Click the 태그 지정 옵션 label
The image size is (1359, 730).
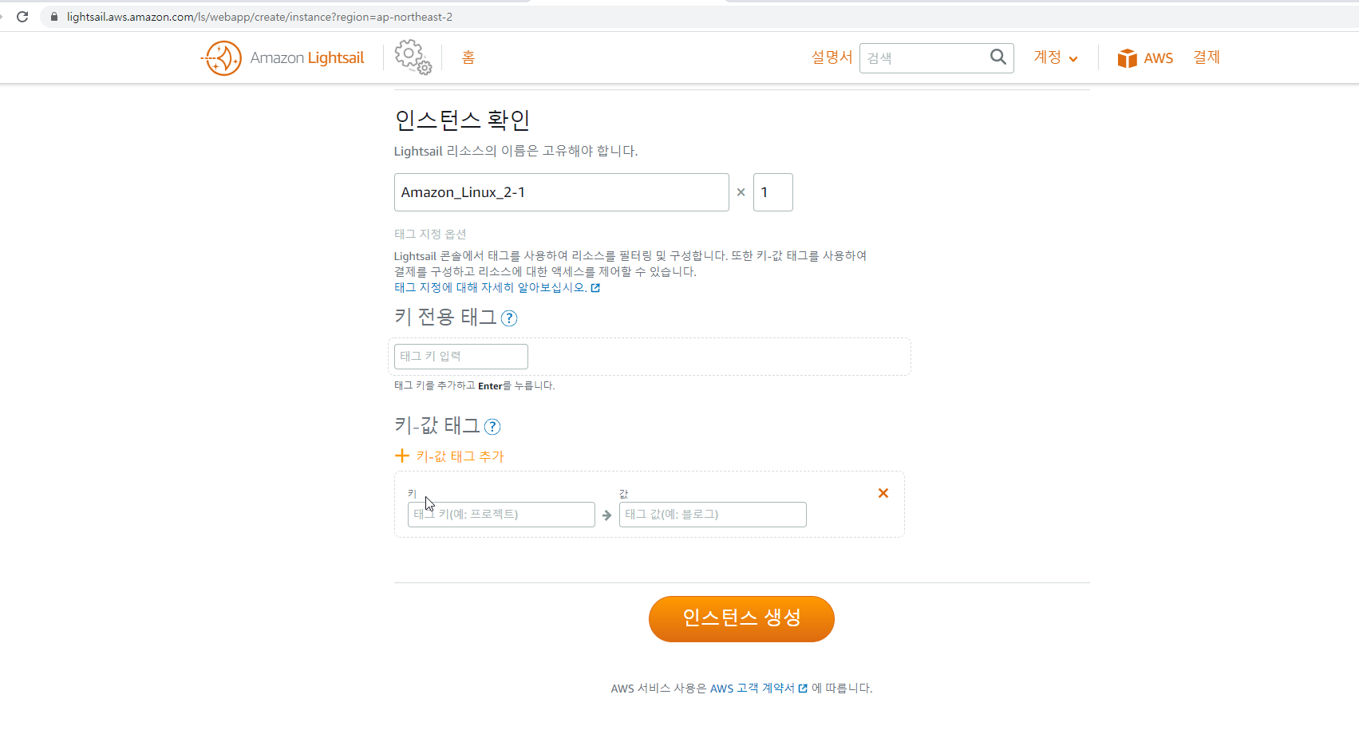(430, 234)
